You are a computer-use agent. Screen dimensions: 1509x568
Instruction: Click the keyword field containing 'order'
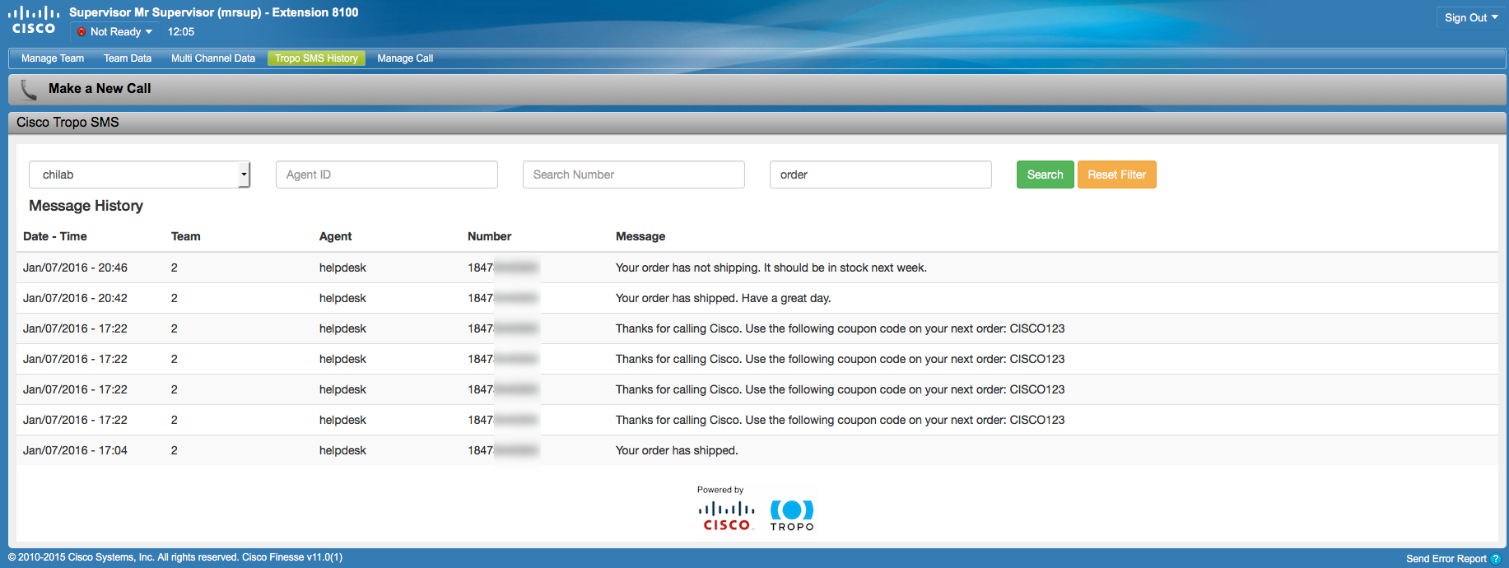(x=881, y=175)
